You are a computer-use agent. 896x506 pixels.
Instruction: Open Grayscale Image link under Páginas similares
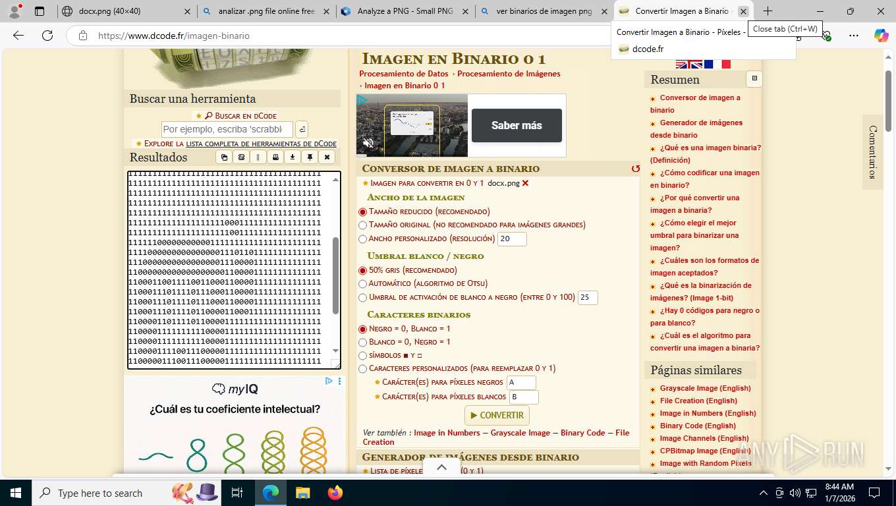point(705,389)
